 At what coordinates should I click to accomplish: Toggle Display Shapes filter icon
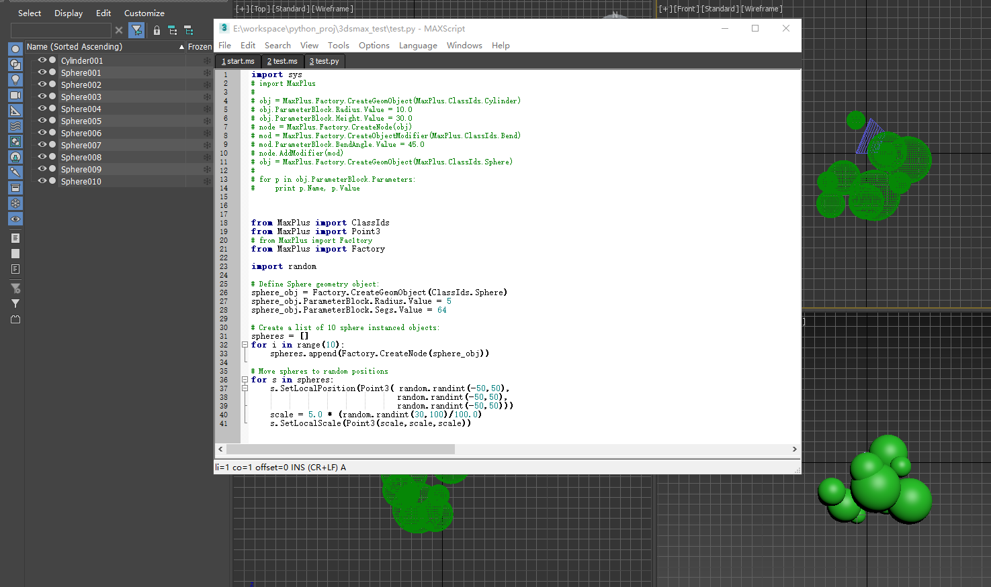point(15,64)
